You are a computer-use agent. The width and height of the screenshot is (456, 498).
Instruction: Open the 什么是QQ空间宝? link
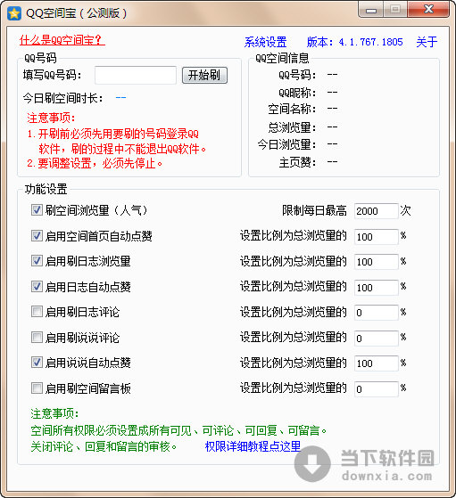point(62,40)
